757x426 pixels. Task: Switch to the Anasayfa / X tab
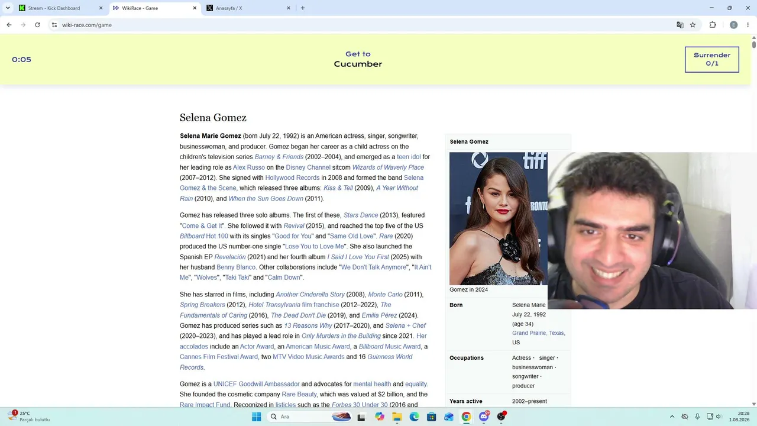tap(248, 8)
